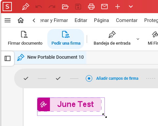Undo the last action
Image resolution: width=158 pixels, height=126 pixels.
39,7
